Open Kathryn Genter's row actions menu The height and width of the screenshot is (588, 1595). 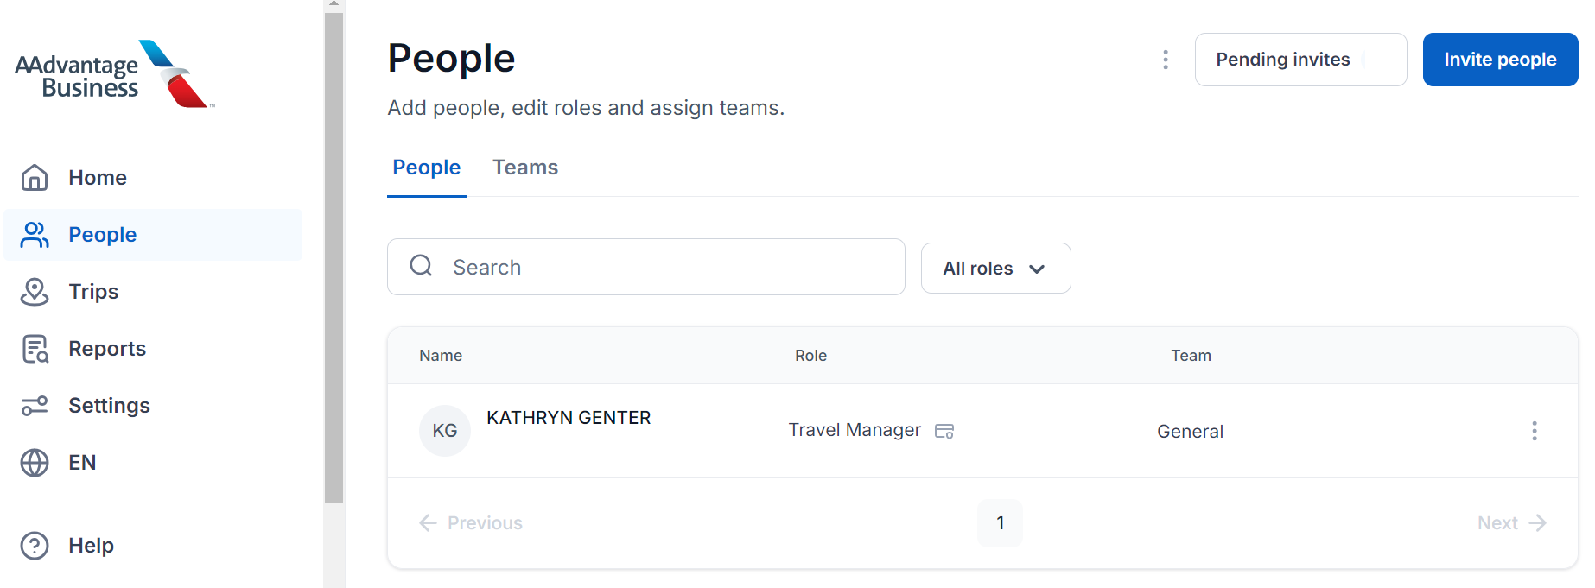click(x=1535, y=430)
